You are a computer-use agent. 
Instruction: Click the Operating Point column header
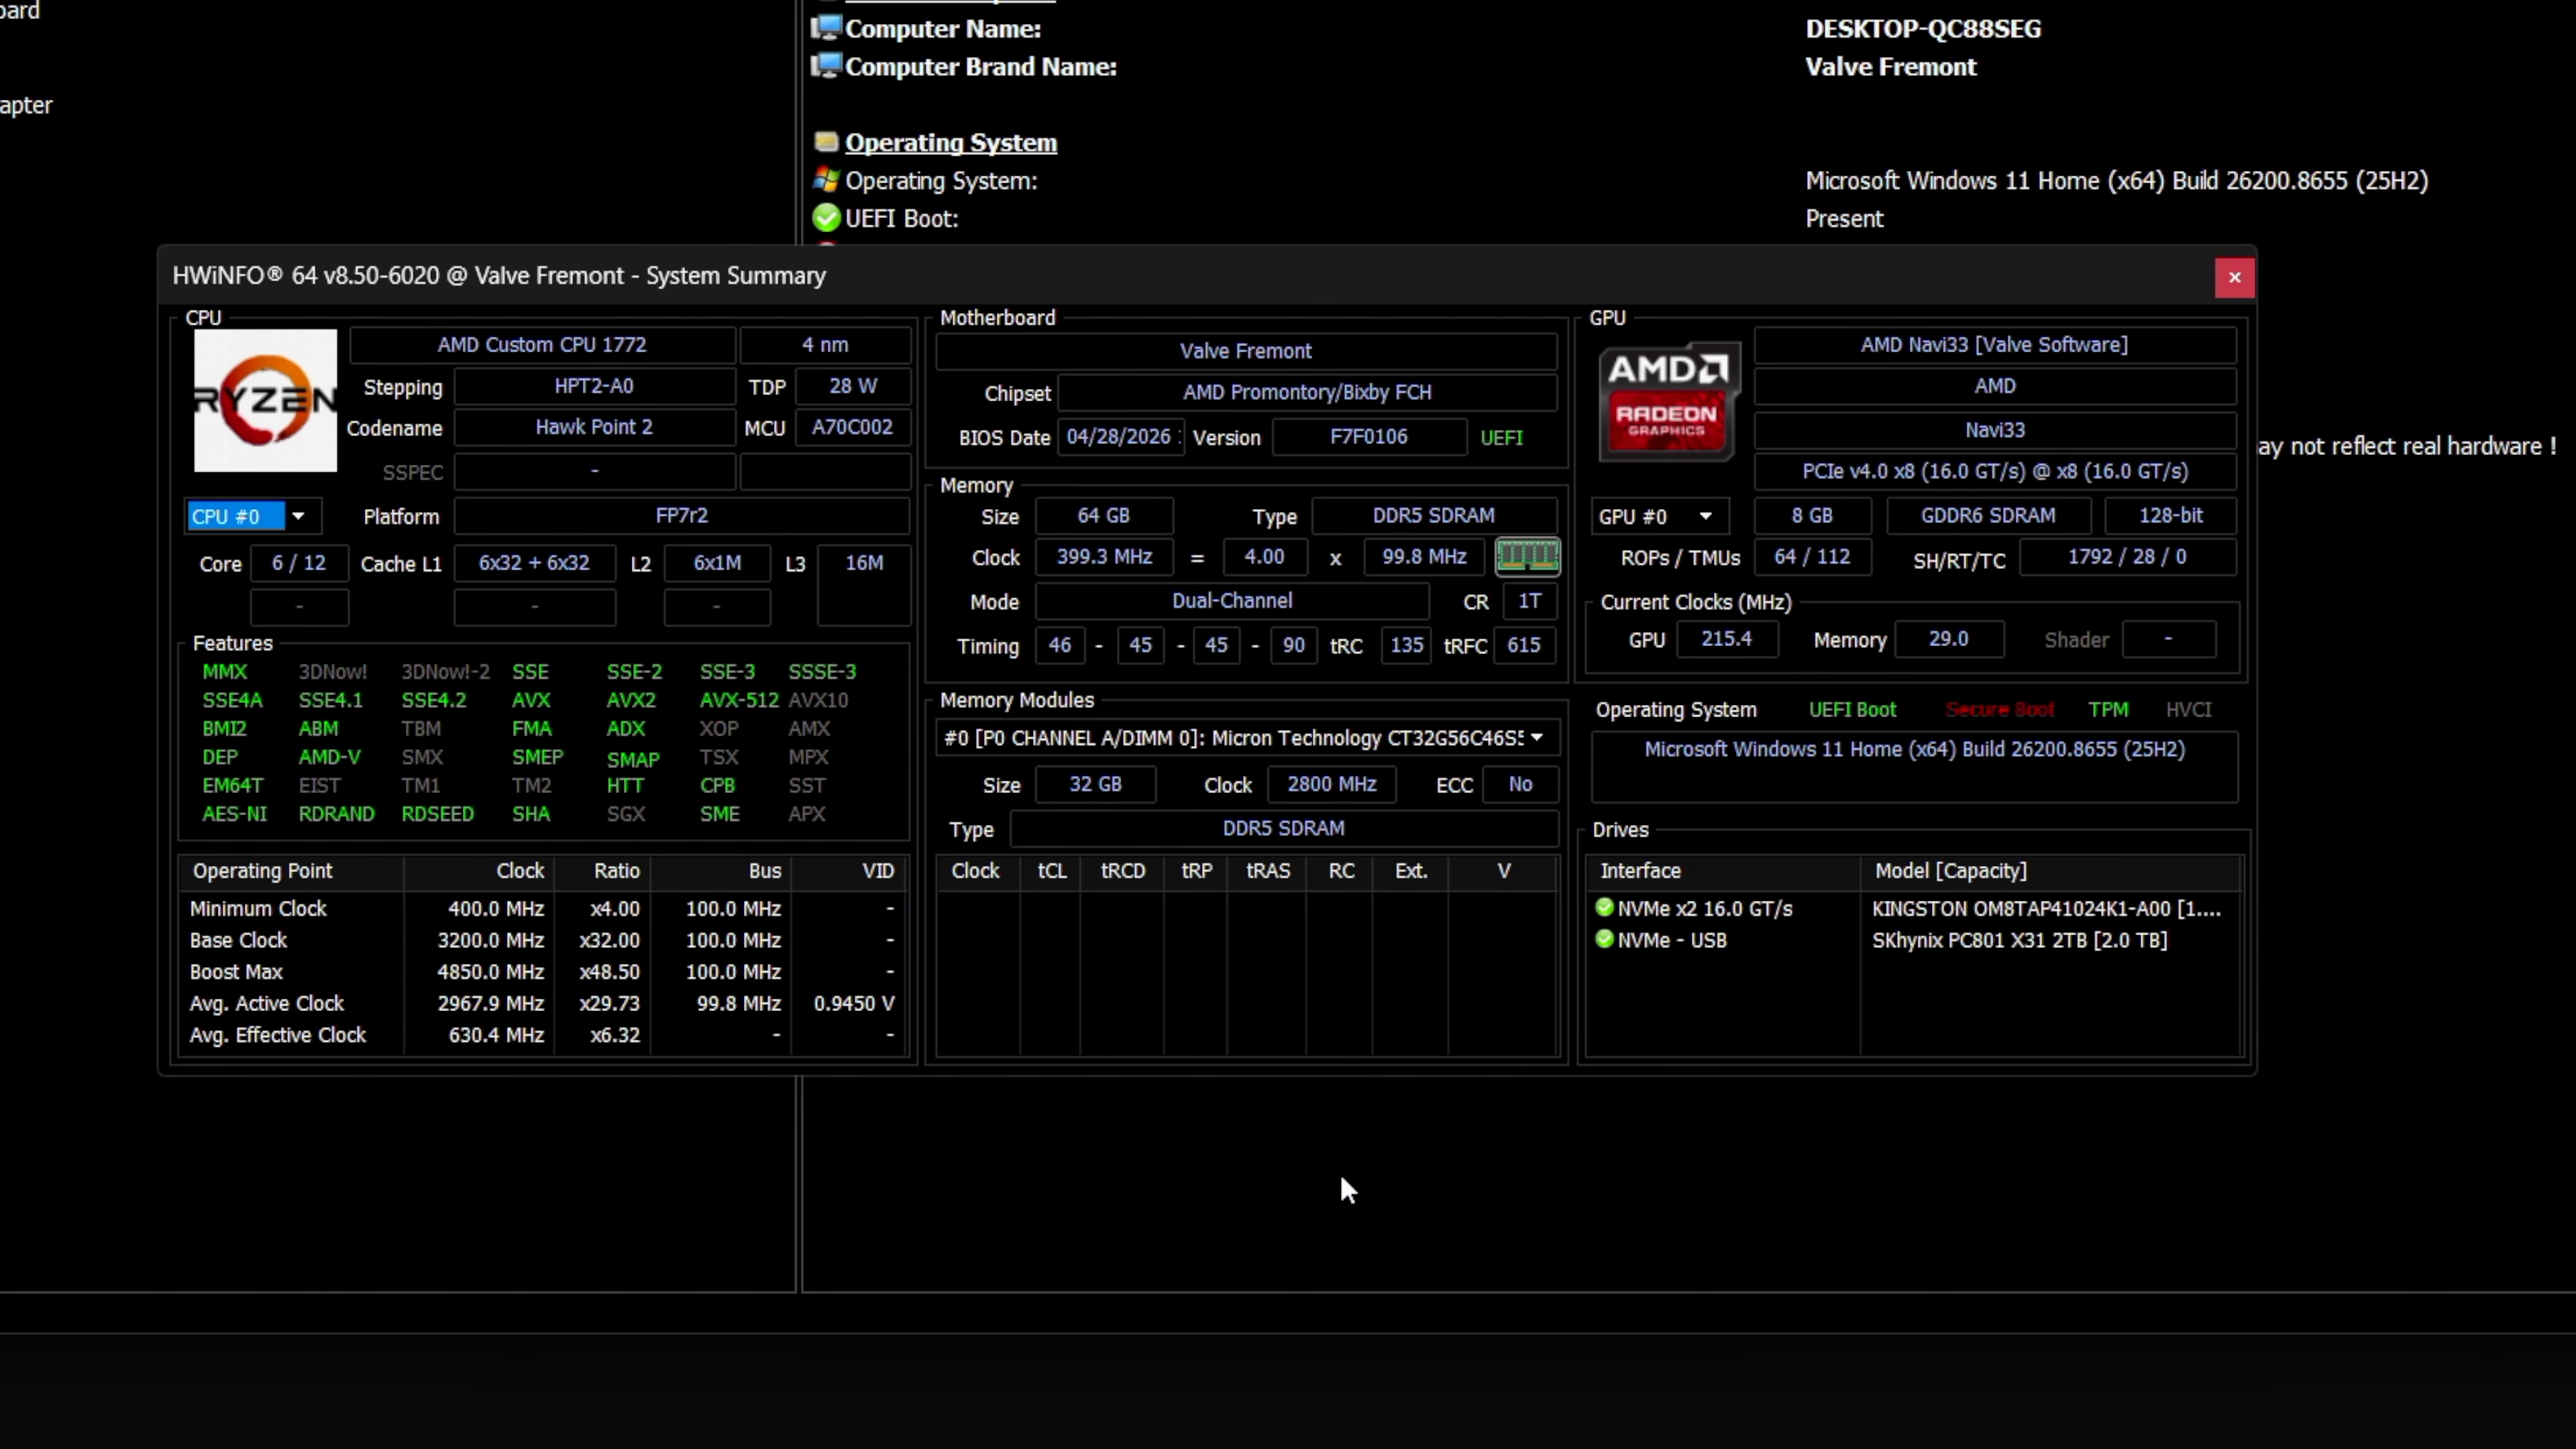point(292,871)
